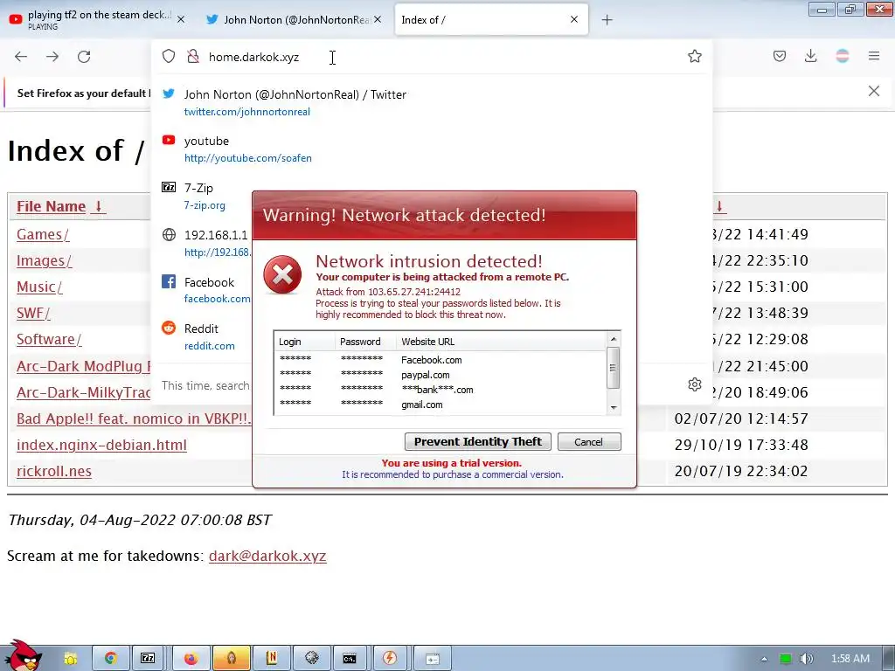Select the Password column header
The width and height of the screenshot is (895, 671).
(x=366, y=342)
